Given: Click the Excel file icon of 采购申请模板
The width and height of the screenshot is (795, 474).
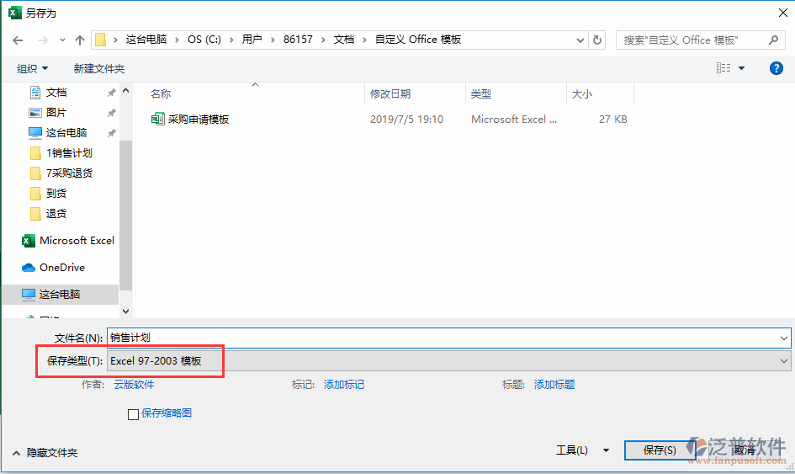Looking at the screenshot, I should click(x=157, y=120).
